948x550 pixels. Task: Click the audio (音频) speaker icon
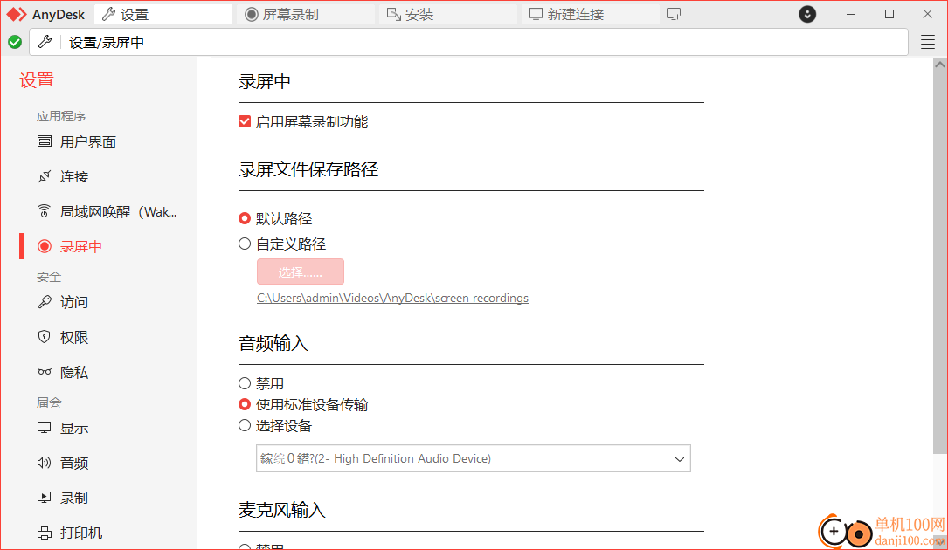click(x=45, y=463)
